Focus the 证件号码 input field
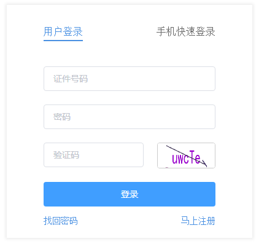267x244 pixels. (x=130, y=79)
